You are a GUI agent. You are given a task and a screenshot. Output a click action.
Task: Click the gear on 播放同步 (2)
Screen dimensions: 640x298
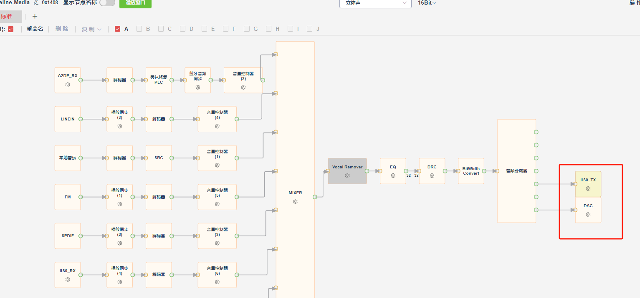point(120,243)
